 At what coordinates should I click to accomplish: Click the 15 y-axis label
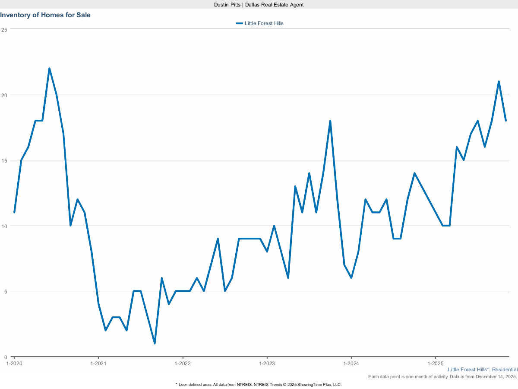tap(4, 160)
